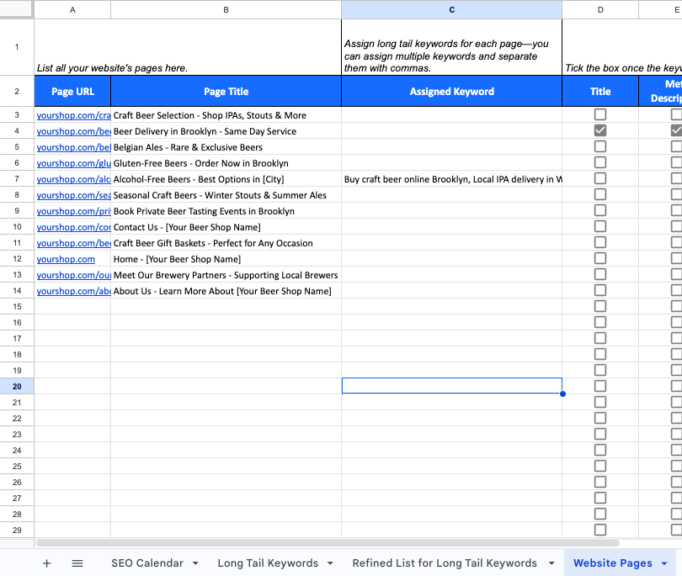Click the add new sheet plus icon
This screenshot has height=576, width=682.
(47, 563)
